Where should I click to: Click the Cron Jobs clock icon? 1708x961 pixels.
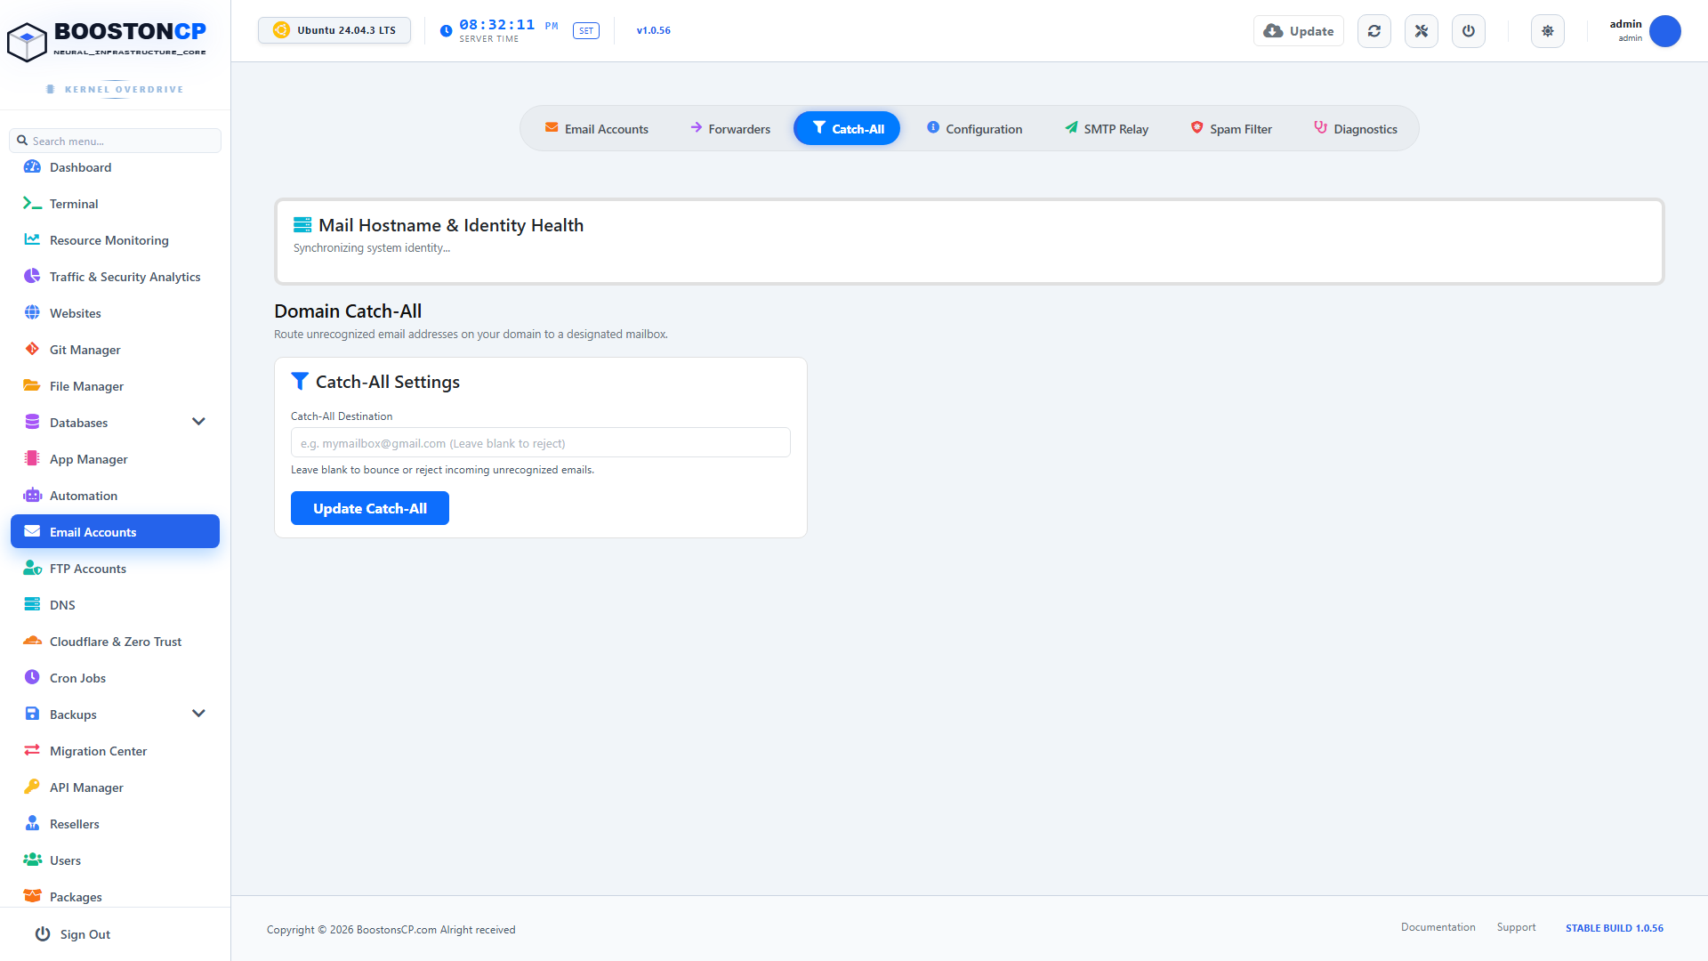click(32, 678)
